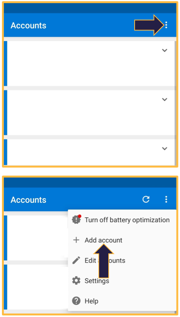The height and width of the screenshot is (317, 180).
Task: Click the pencil icon for Edit accounts
Action: tap(76, 260)
